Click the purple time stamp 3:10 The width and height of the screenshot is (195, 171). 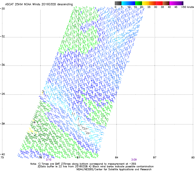click(x=49, y=160)
